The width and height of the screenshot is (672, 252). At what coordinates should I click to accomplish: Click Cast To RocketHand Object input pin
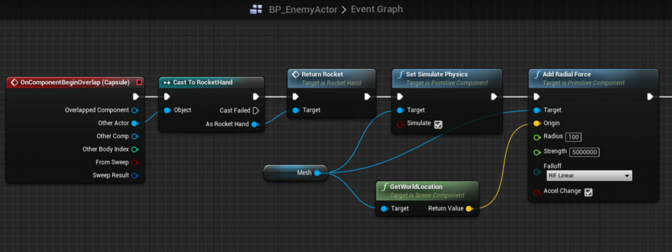coord(167,110)
